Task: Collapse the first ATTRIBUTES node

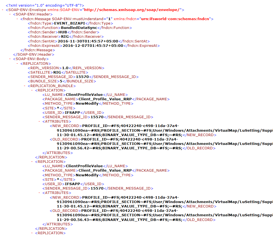Action: pyautogui.click(x=40, y=121)
